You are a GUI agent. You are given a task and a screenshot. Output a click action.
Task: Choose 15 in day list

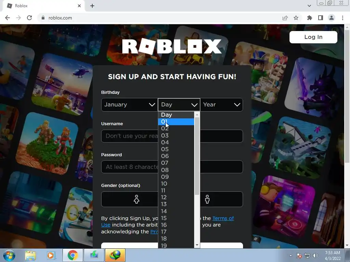point(176,218)
